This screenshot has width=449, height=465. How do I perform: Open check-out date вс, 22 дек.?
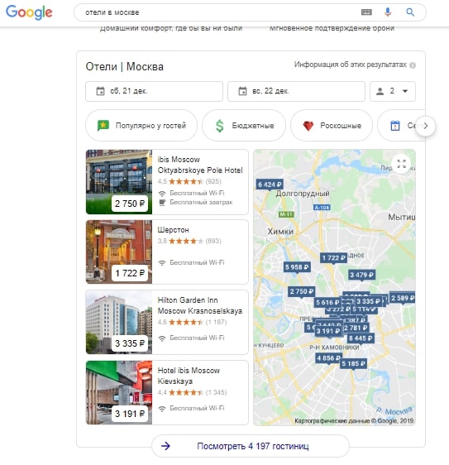(296, 91)
